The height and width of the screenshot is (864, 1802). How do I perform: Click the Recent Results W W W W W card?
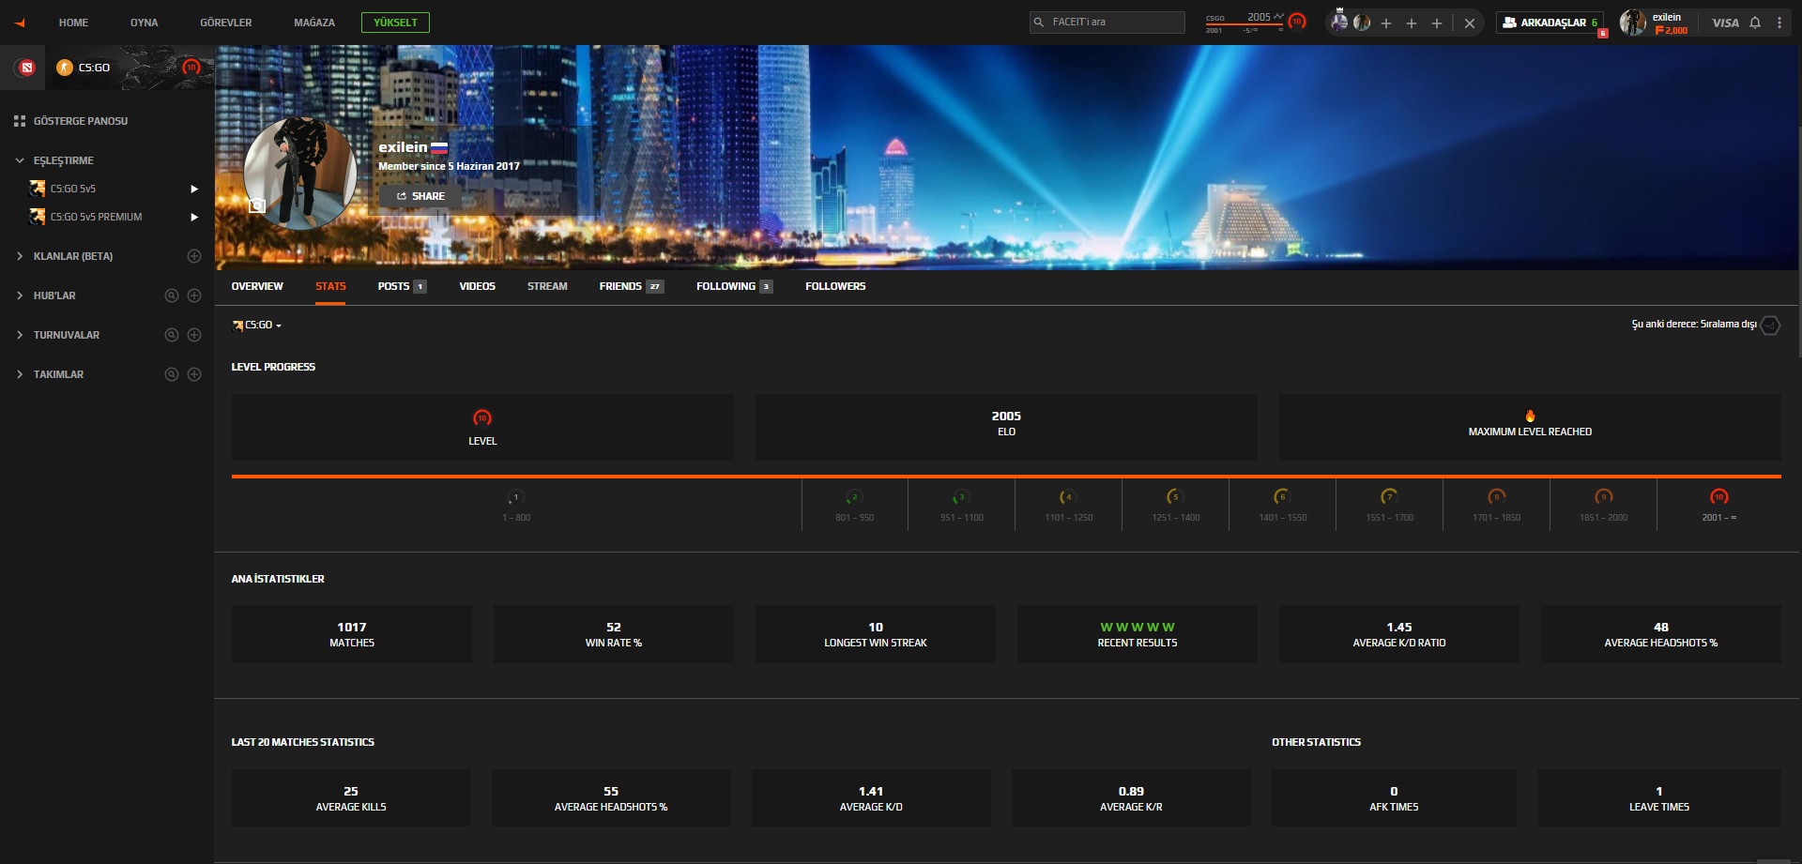(x=1138, y=634)
